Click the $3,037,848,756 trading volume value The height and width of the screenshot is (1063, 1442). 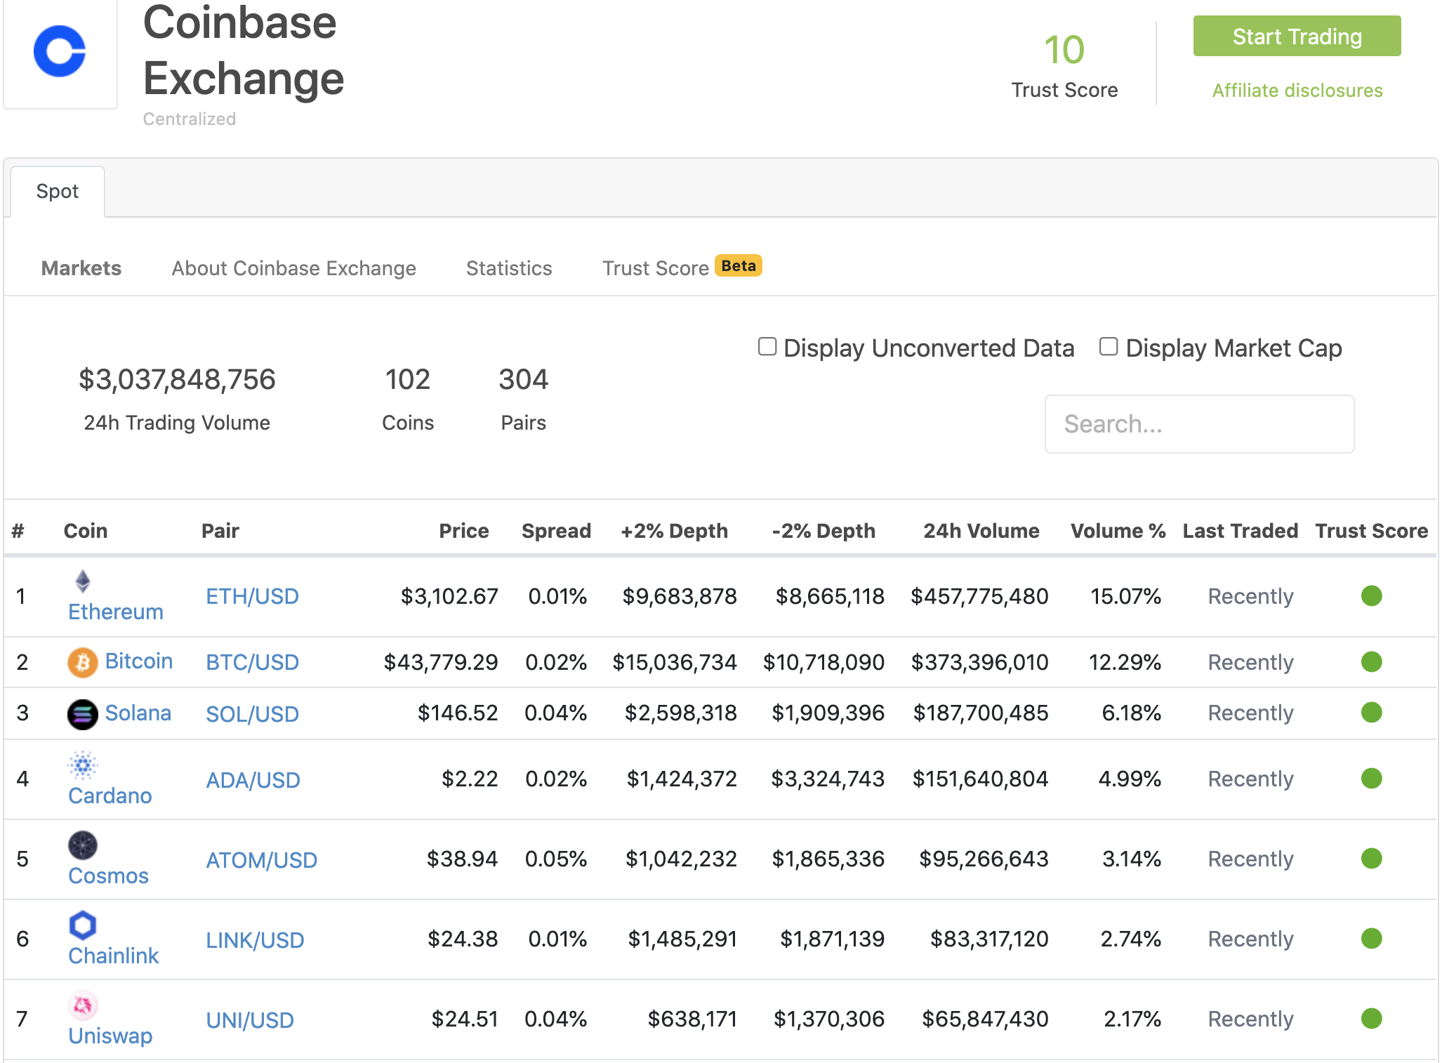tap(177, 379)
